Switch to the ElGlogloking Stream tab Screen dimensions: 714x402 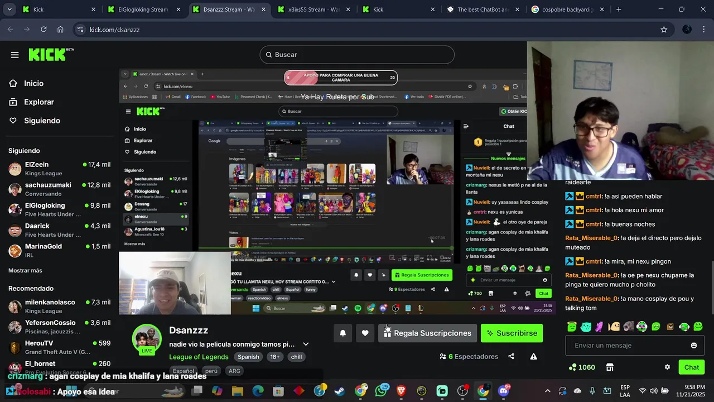click(143, 9)
